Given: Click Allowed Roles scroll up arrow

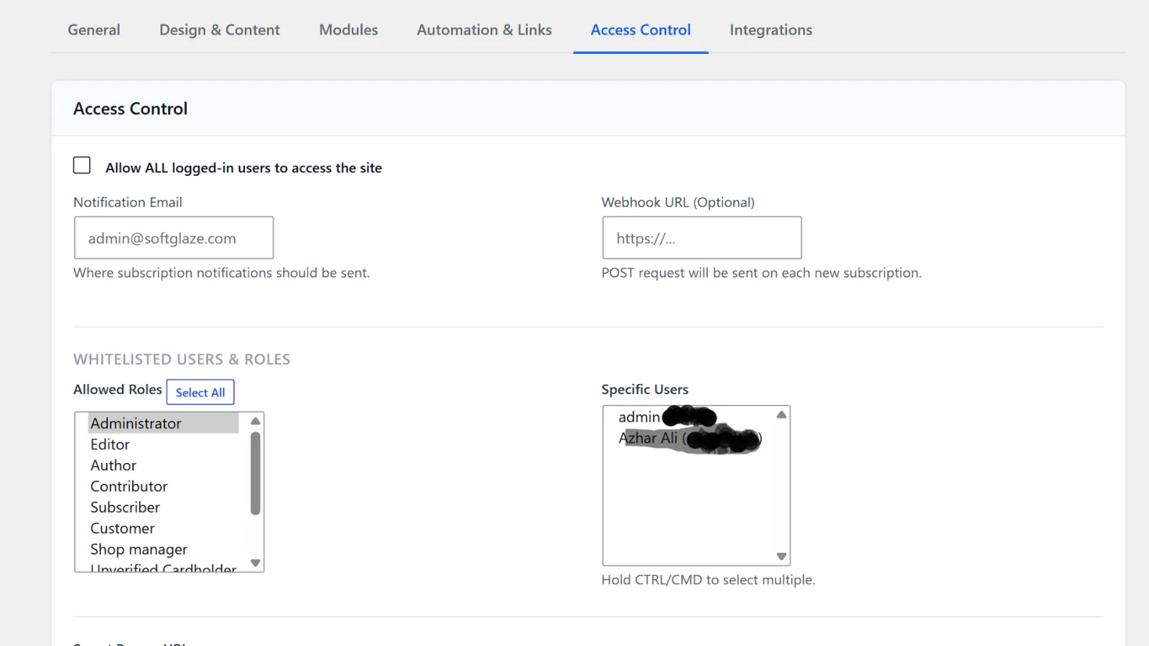Looking at the screenshot, I should (256, 421).
